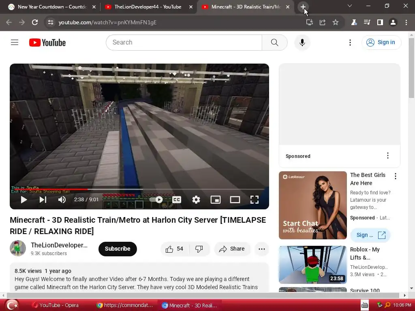Click the ad Sign button
The image size is (415, 311).
click(370, 235)
